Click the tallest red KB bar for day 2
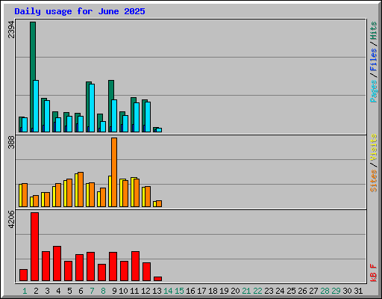Image resolution: width=382 pixels, height=299 pixels. coord(34,247)
